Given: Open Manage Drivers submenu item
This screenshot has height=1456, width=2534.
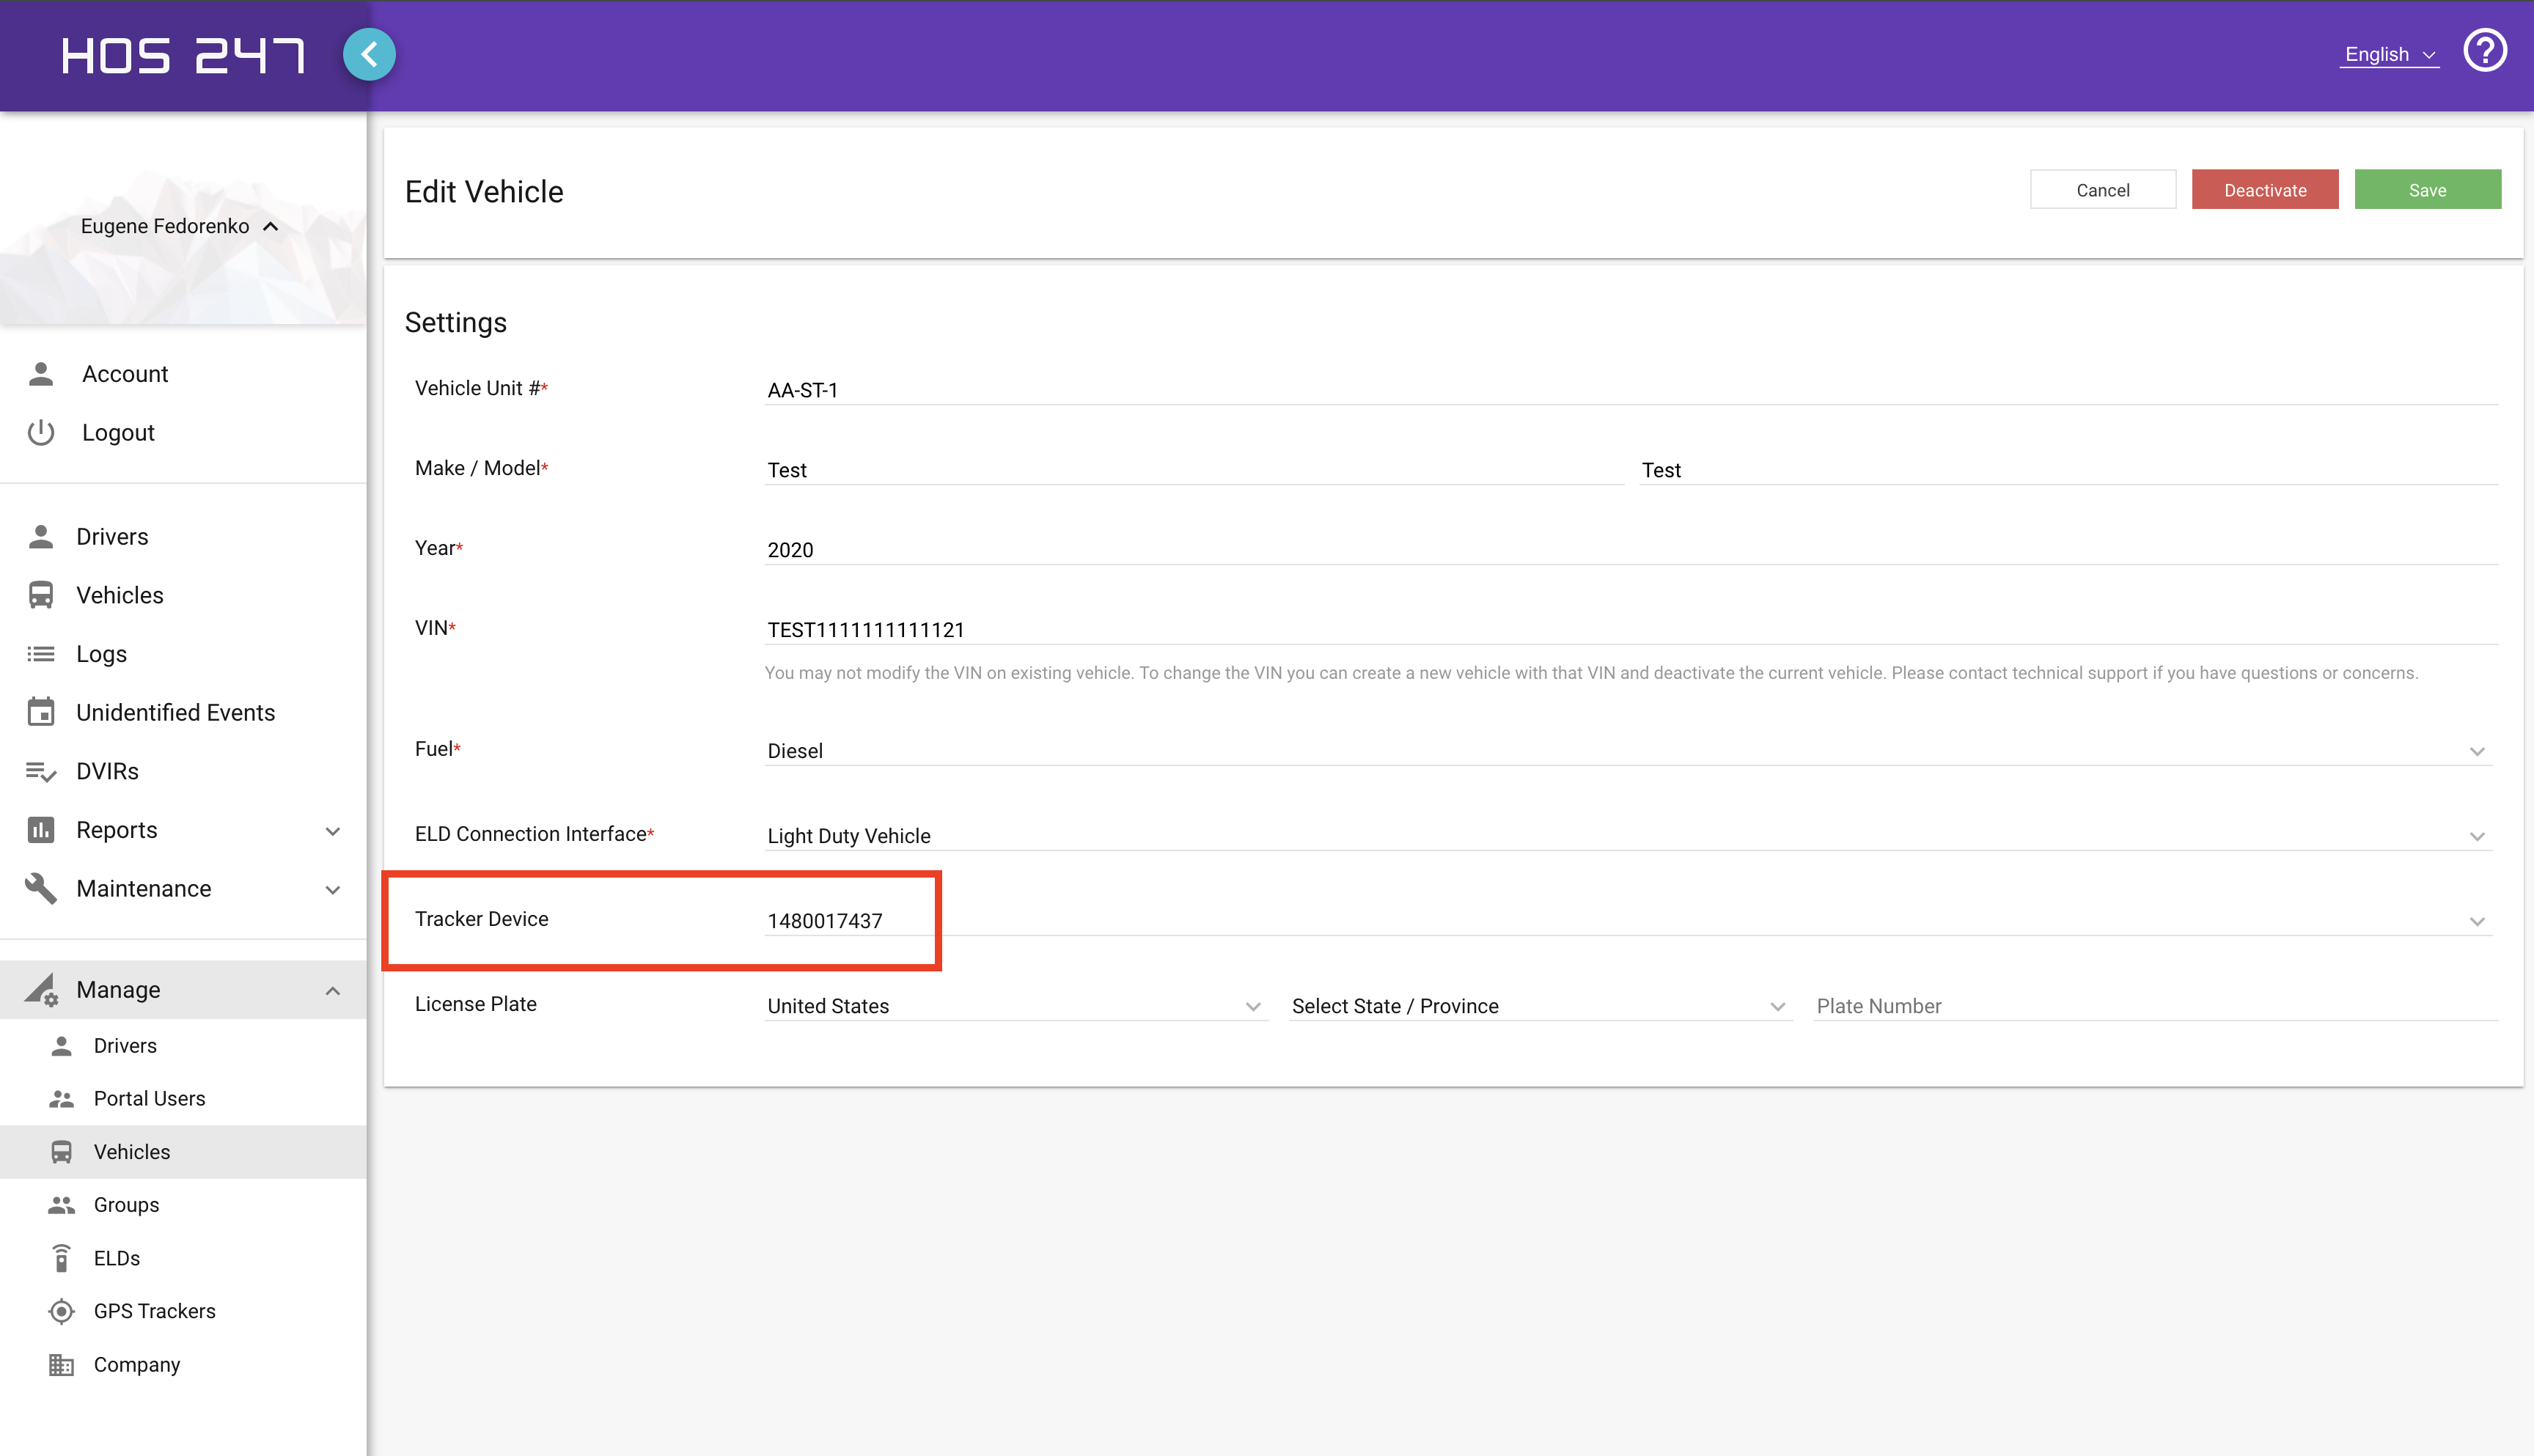Looking at the screenshot, I should (183, 1046).
